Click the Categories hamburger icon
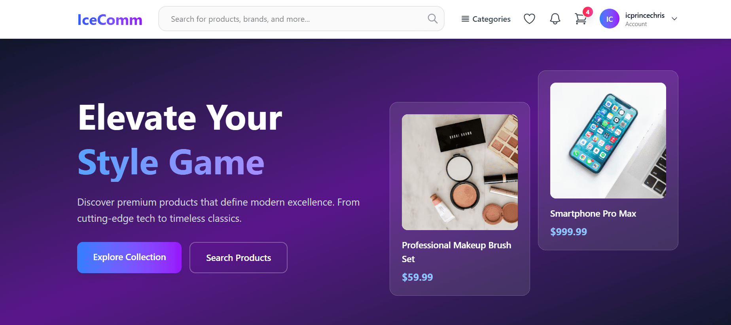This screenshot has height=325, width=731. (x=465, y=19)
